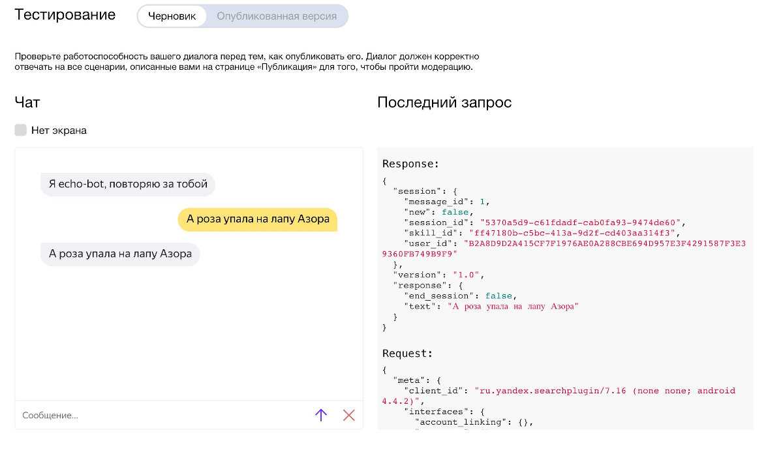
Task: Click the Тестирование page title
Action: 65,15
